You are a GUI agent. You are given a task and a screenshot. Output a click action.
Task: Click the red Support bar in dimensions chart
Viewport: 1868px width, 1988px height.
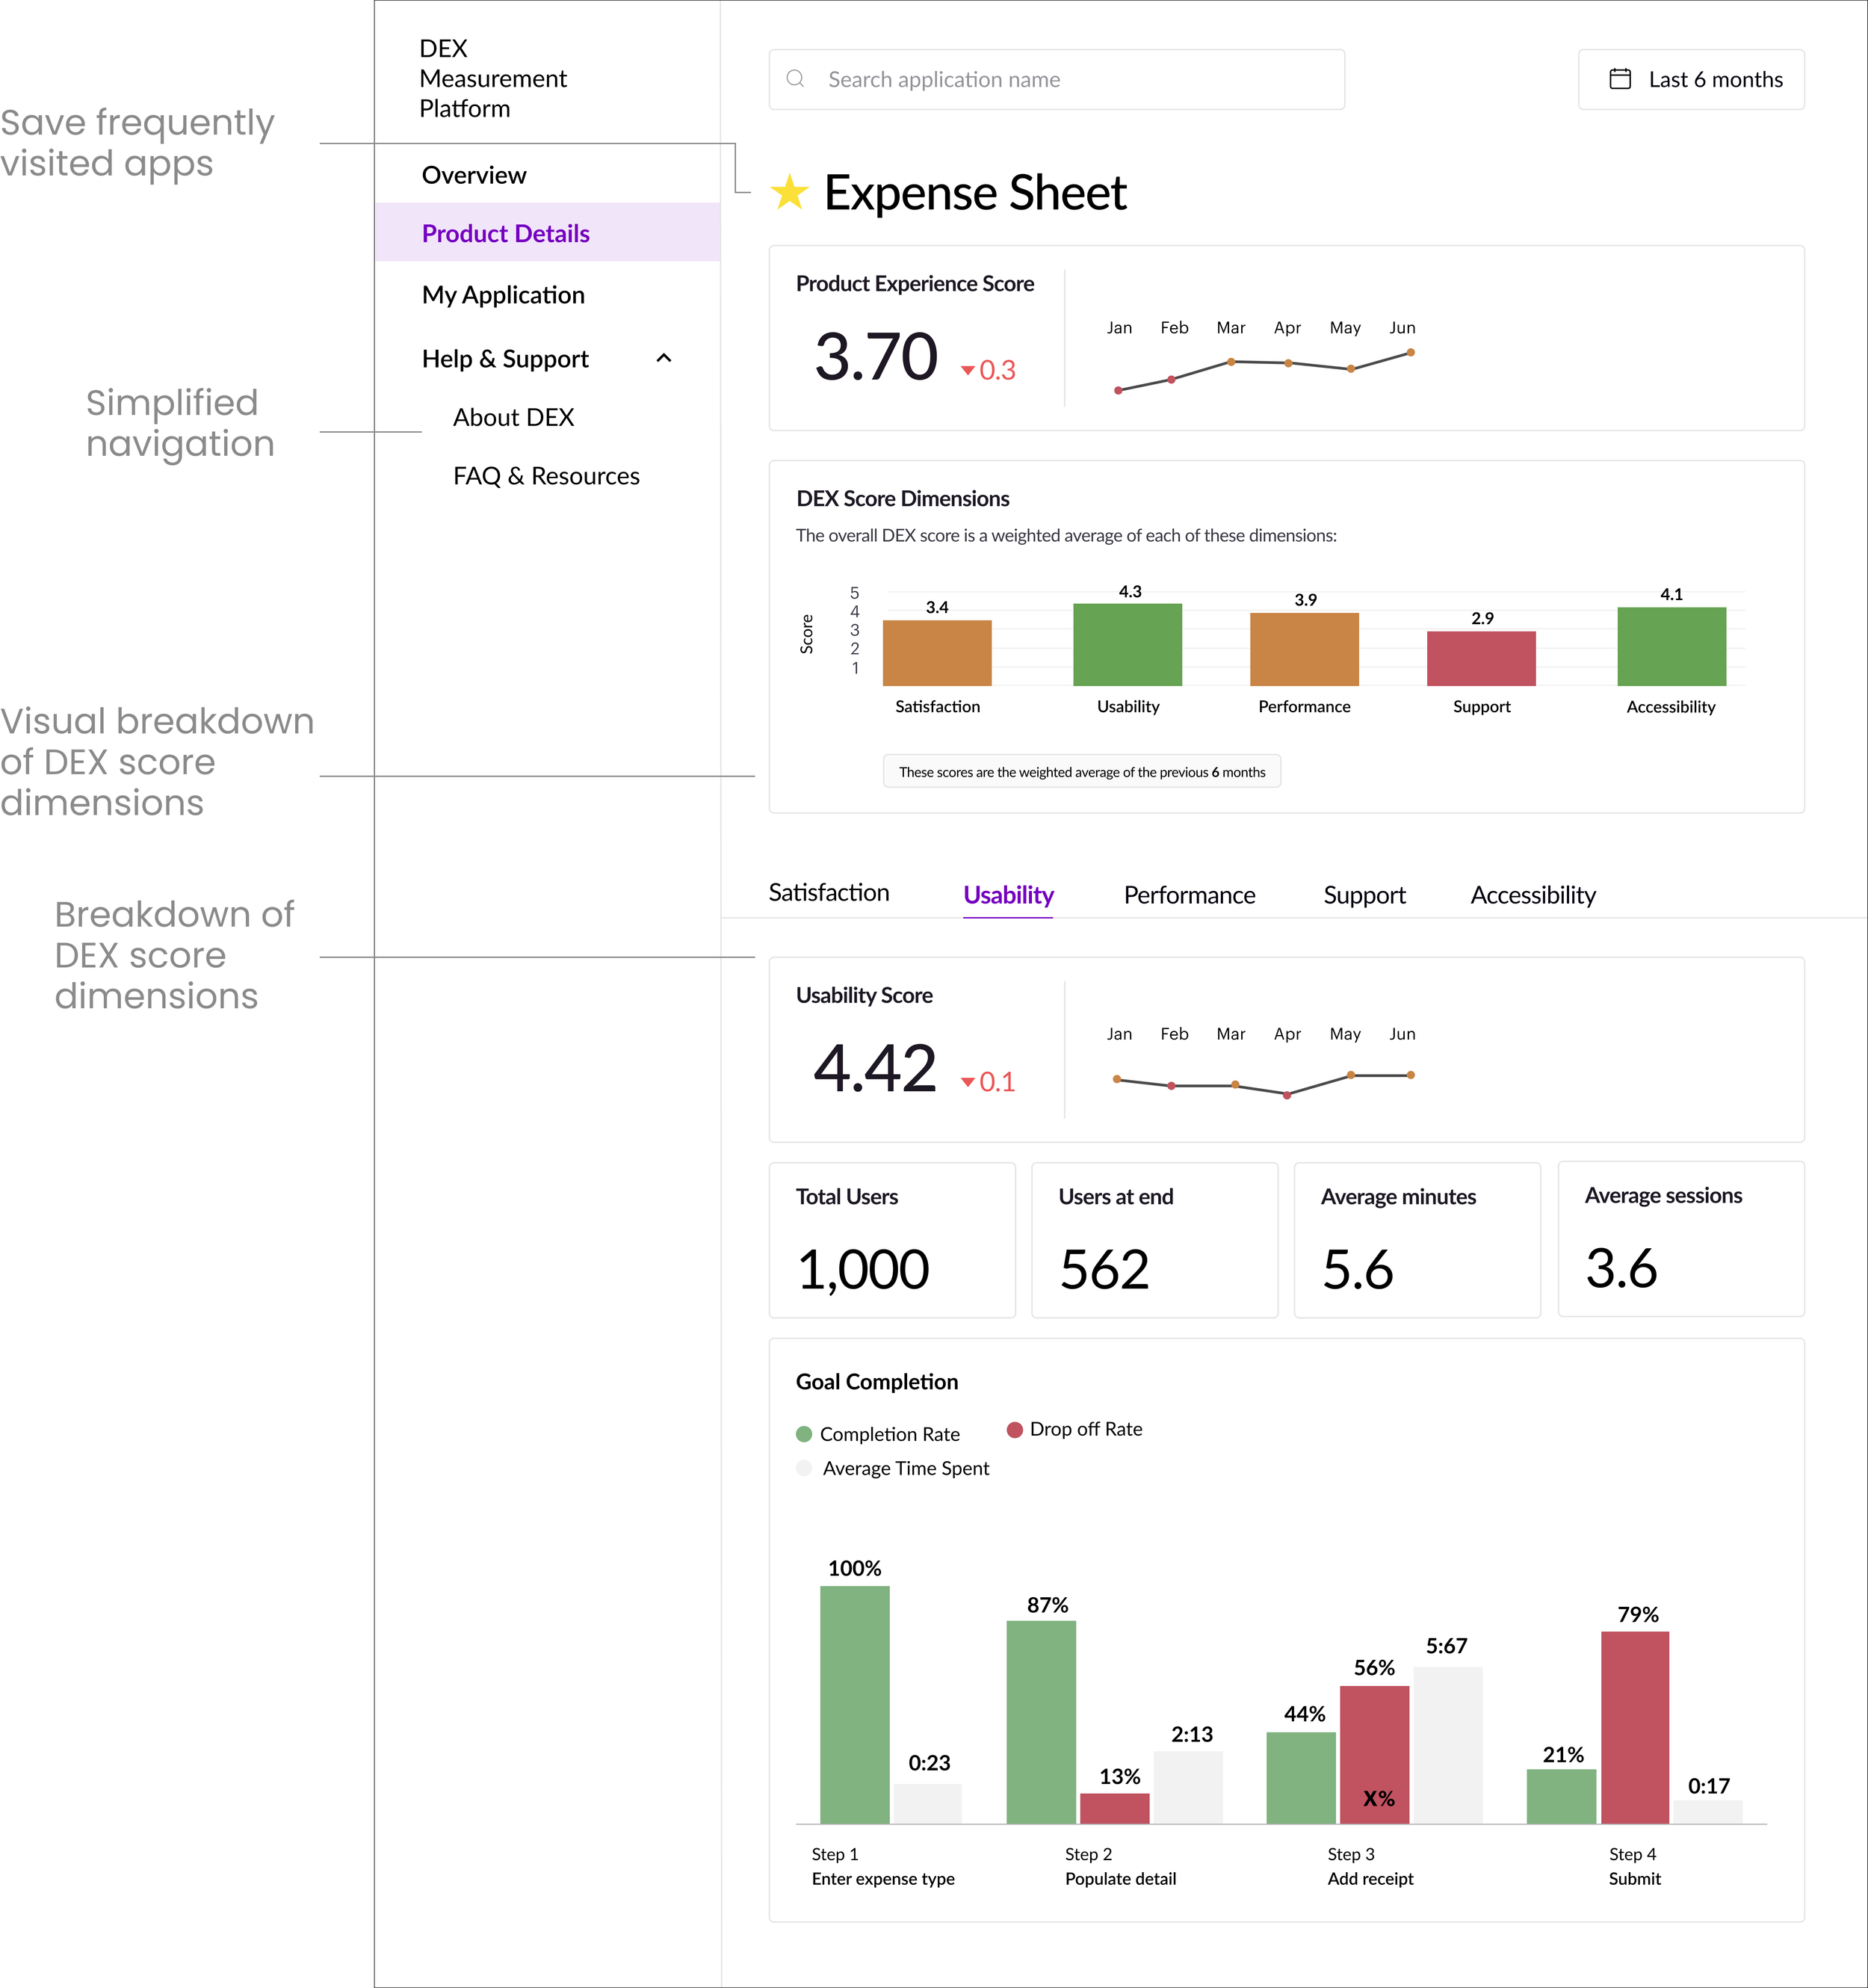click(x=1480, y=658)
